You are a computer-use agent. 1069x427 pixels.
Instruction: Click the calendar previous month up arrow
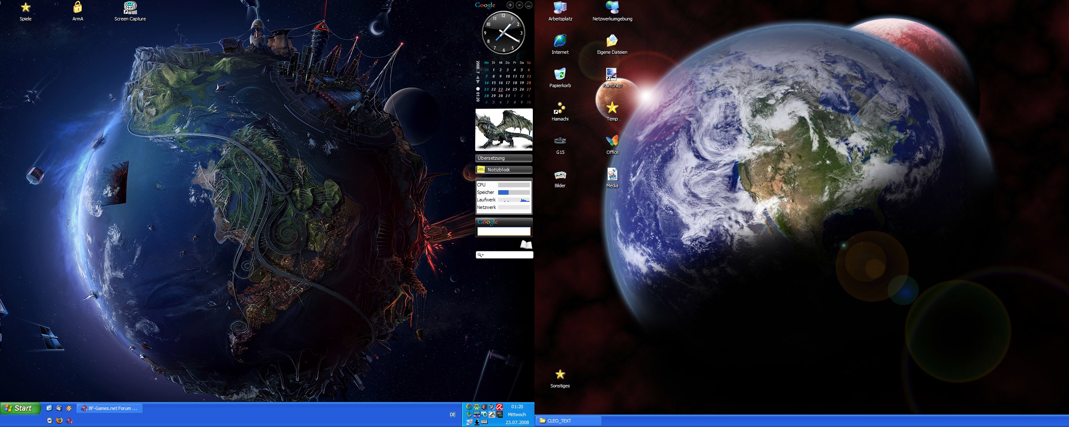478,78
